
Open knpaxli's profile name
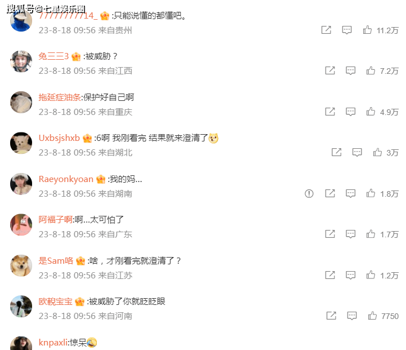coord(53,343)
